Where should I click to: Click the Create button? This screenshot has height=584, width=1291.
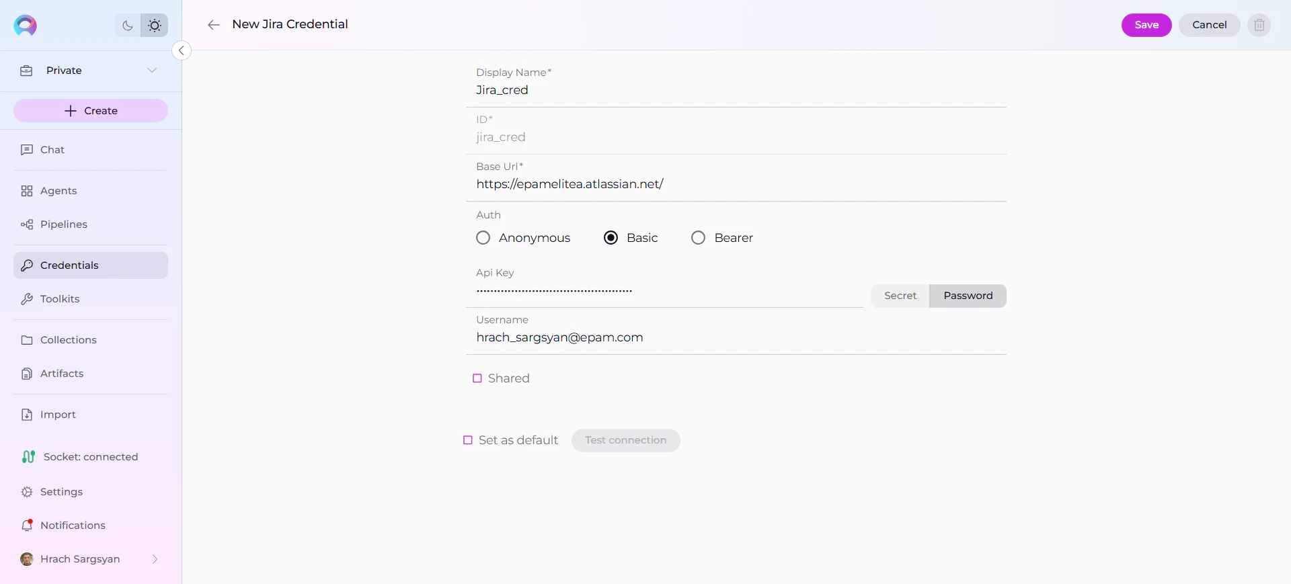pyautogui.click(x=91, y=111)
